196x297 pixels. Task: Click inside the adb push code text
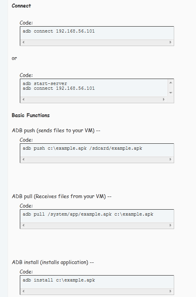coord(82,148)
